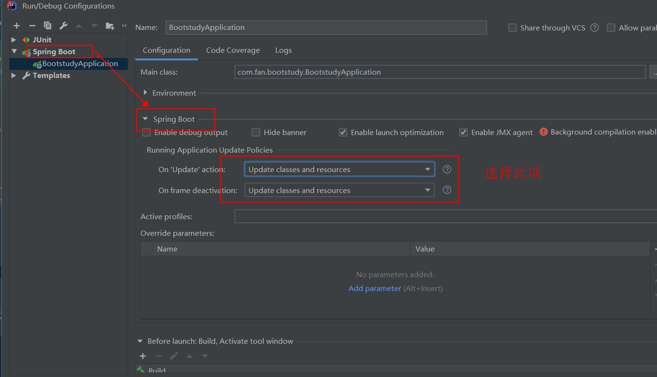
Task: Disable Enable launch optimization checkbox
Action: point(343,132)
